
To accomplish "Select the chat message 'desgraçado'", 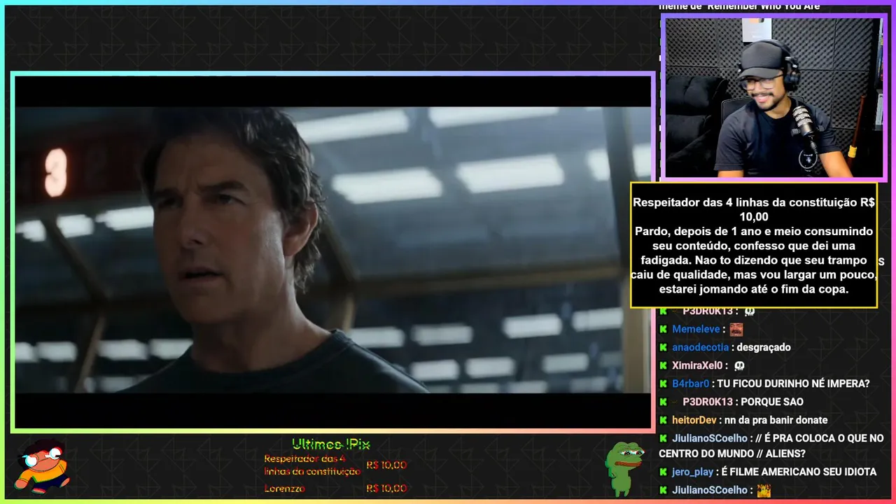I will click(x=763, y=347).
